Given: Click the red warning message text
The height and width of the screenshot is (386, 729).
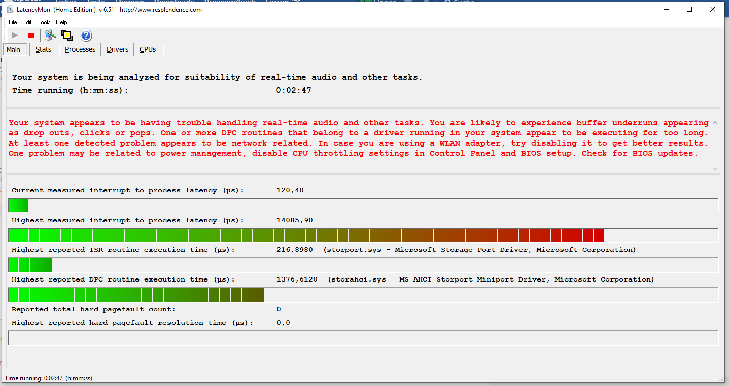Looking at the screenshot, I should [x=359, y=138].
